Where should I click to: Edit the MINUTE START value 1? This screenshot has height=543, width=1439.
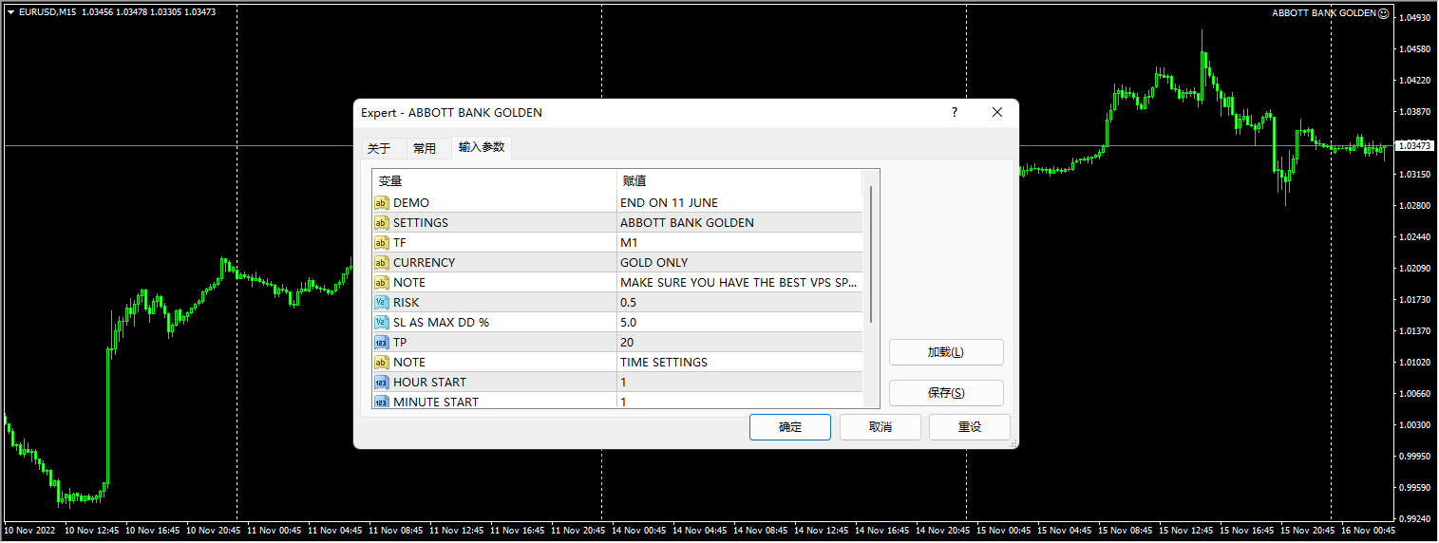(x=741, y=401)
